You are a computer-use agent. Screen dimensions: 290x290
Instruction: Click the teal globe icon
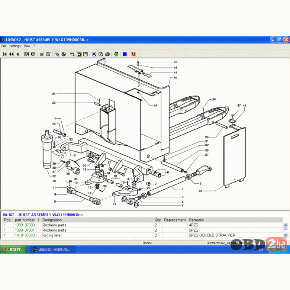64,54
